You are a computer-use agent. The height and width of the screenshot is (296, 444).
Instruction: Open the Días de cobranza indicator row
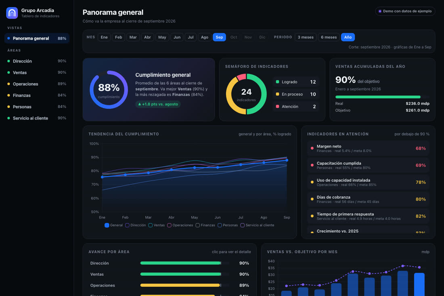coord(368,199)
